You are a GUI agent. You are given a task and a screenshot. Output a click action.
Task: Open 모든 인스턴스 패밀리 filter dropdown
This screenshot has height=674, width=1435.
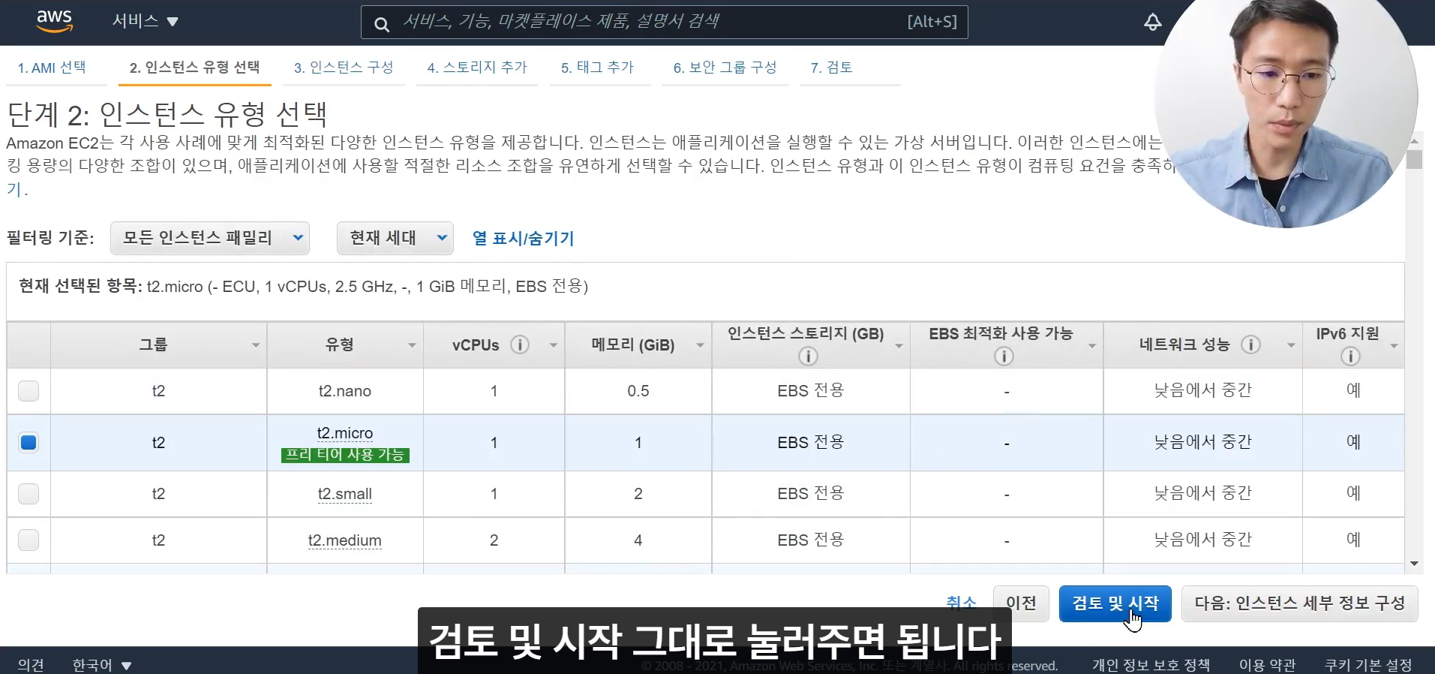tap(210, 238)
